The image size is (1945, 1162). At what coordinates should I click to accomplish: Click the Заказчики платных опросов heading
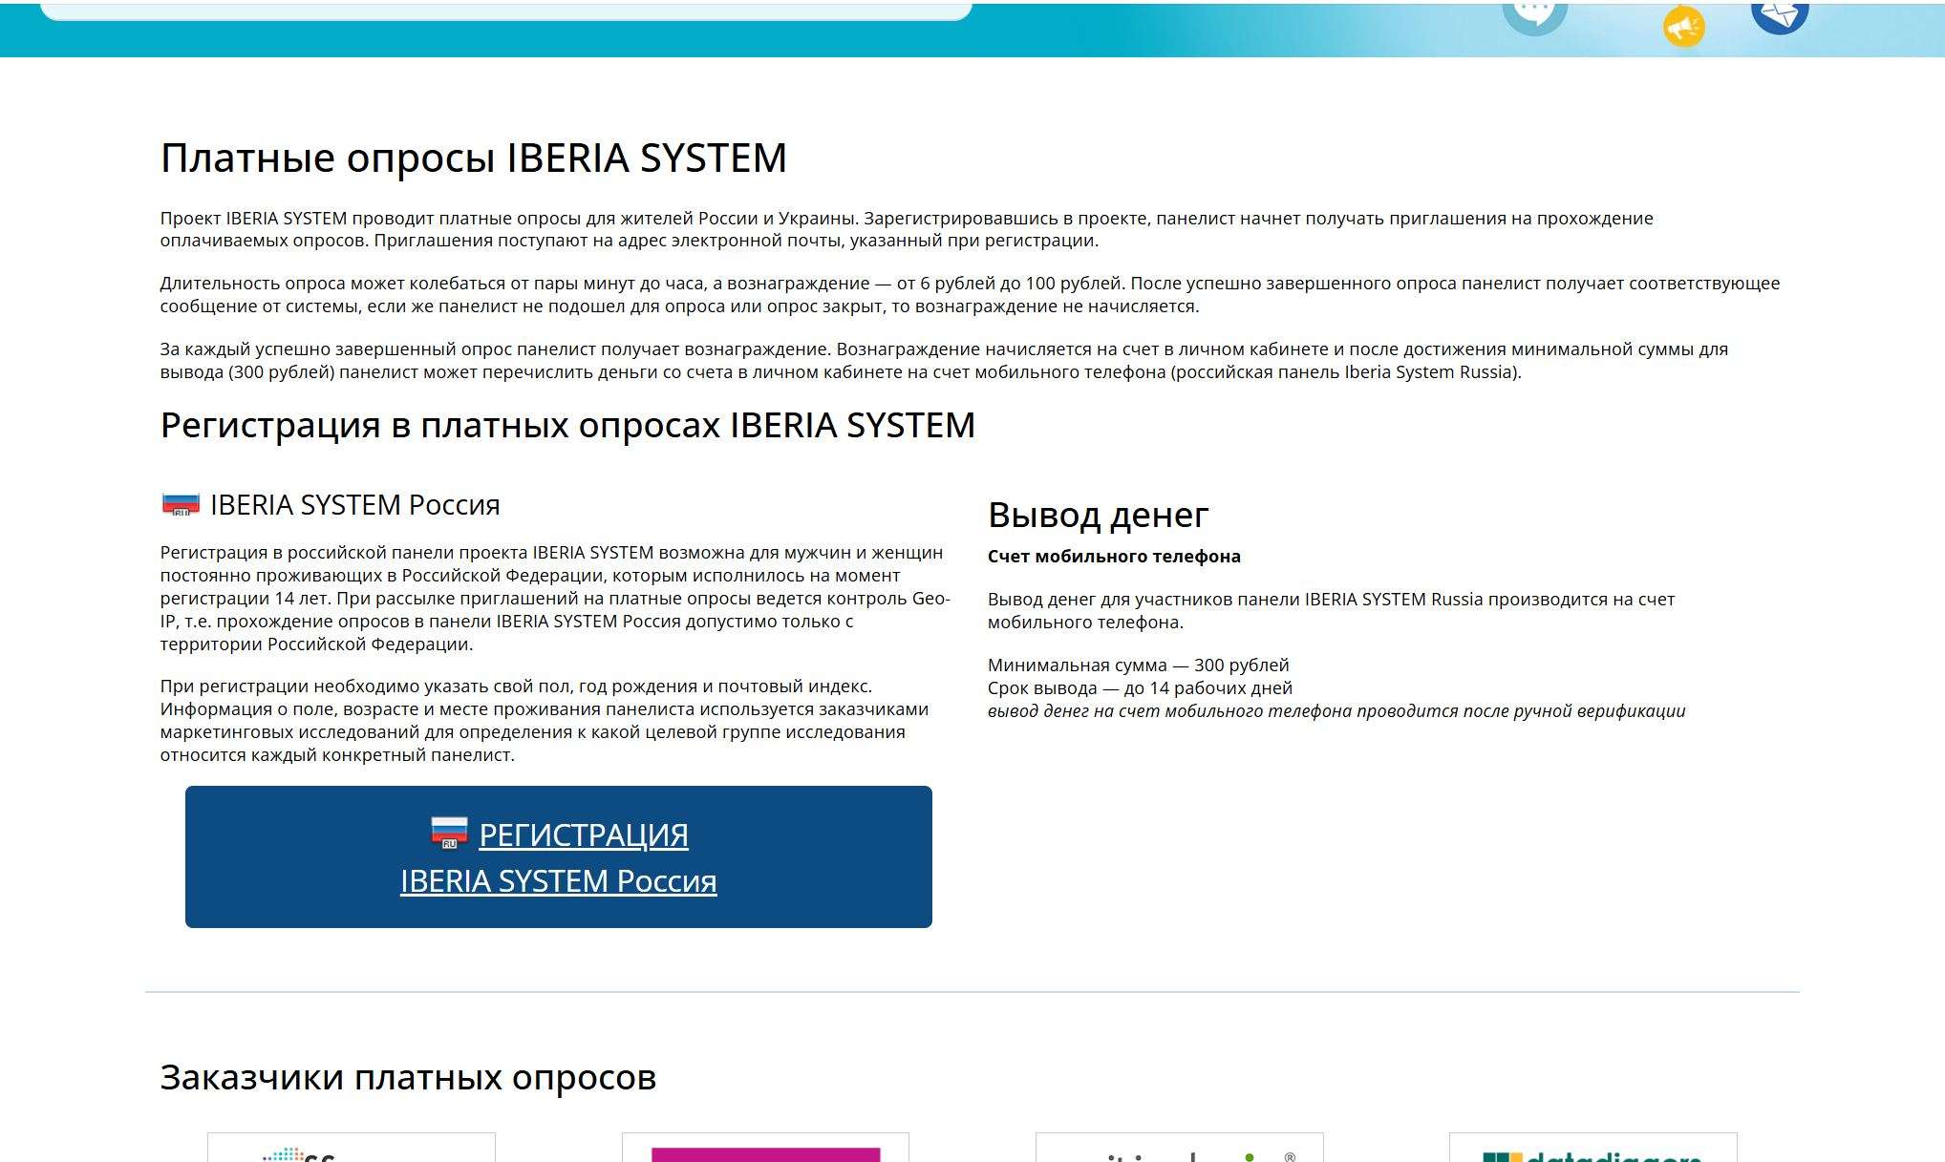click(x=408, y=1077)
